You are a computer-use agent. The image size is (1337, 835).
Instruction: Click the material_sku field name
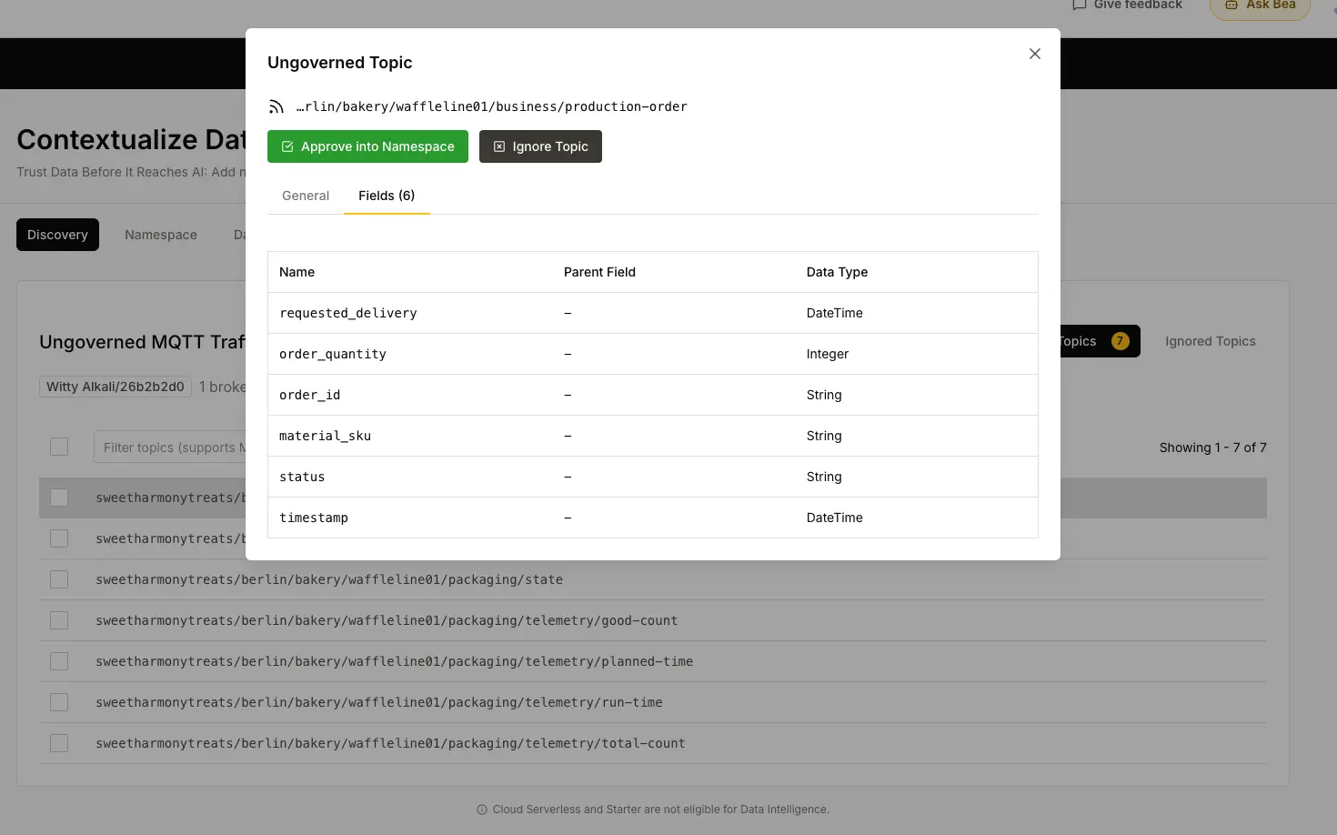click(326, 436)
